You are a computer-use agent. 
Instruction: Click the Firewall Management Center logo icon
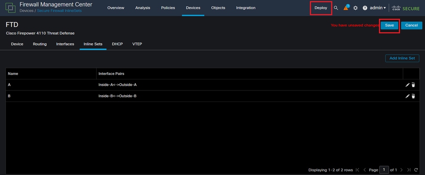[11, 8]
